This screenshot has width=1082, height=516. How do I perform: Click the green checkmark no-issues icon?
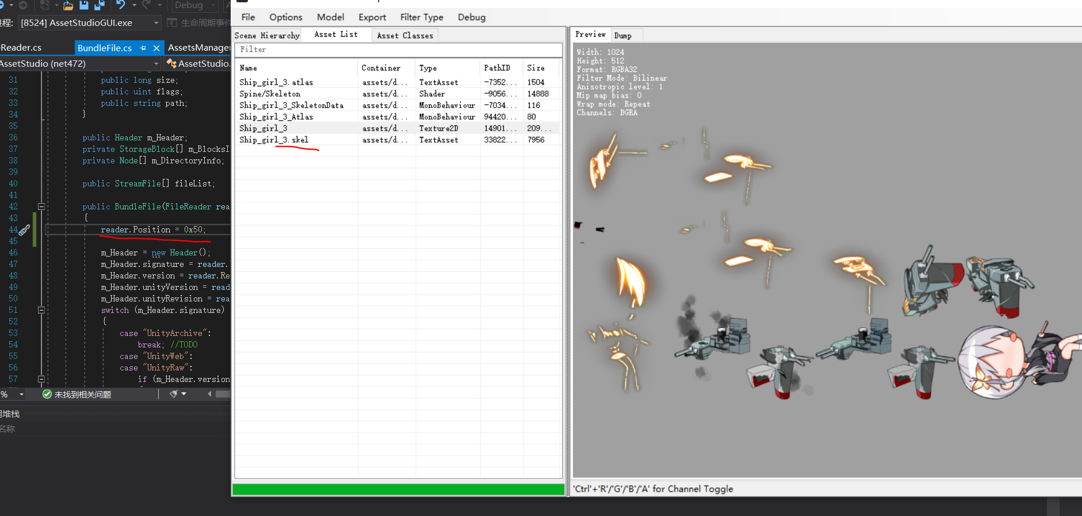tap(47, 394)
